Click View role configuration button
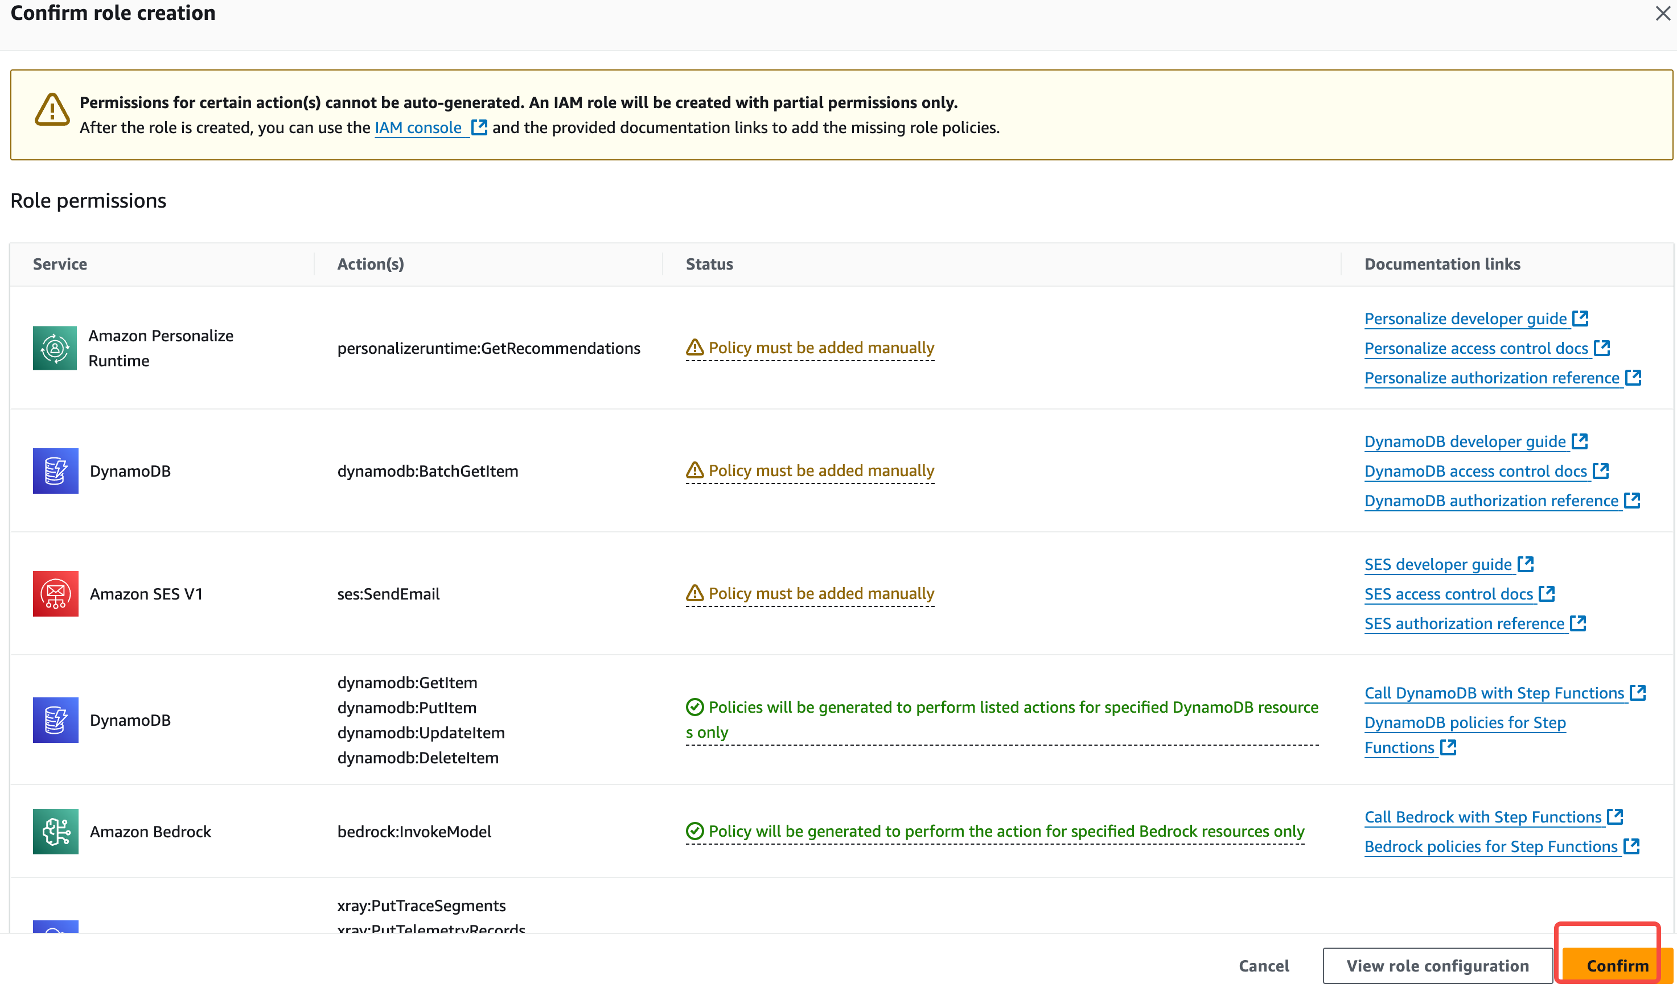The image size is (1677, 992). click(1437, 966)
